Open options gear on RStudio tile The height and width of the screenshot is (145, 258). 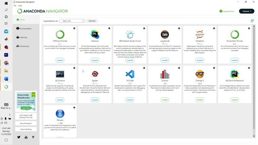pos(74,108)
